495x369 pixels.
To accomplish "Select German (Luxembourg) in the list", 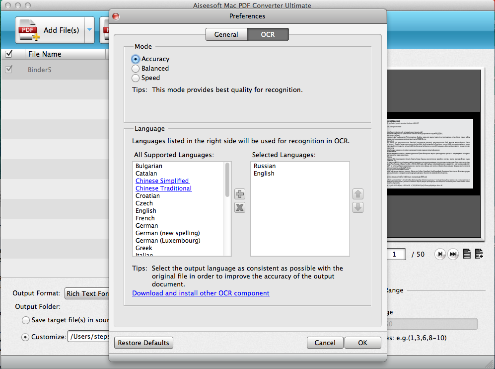I will (168, 241).
